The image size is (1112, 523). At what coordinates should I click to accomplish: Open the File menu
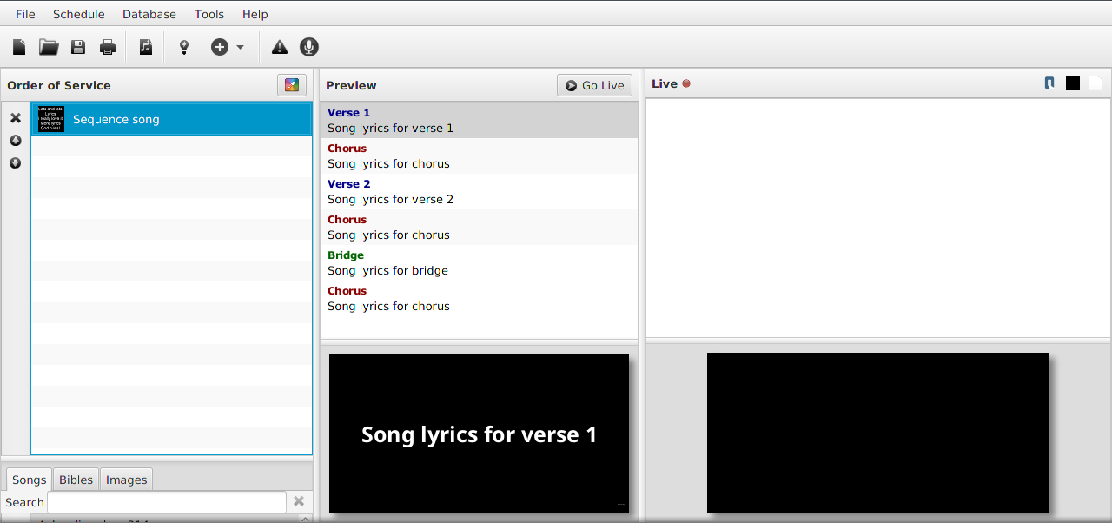(x=26, y=14)
